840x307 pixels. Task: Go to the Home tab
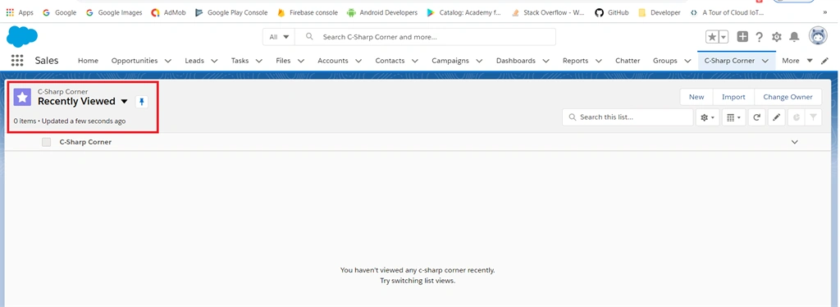[x=88, y=61]
